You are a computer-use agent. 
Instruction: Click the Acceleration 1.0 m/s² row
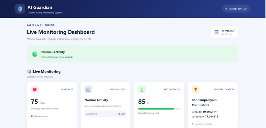click(x=106, y=114)
